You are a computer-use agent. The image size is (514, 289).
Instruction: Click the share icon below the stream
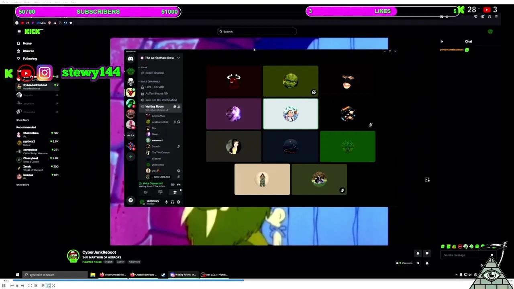click(418, 263)
